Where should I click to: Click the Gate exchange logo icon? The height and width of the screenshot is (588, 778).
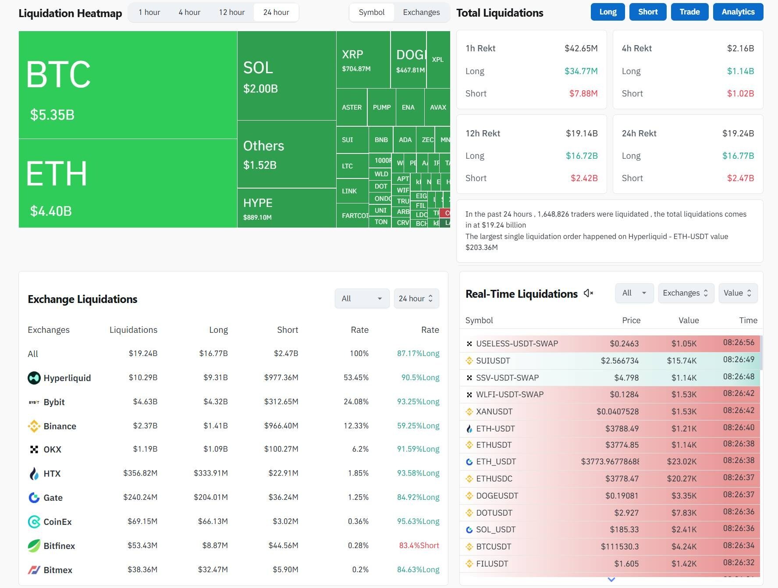pos(34,498)
